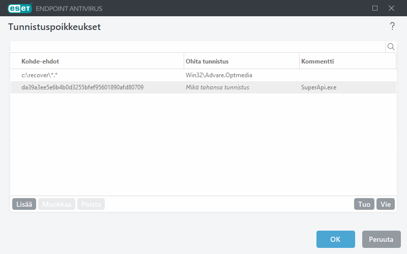407x254 pixels.
Task: Sort by Kommentti column header
Action: (x=347, y=61)
